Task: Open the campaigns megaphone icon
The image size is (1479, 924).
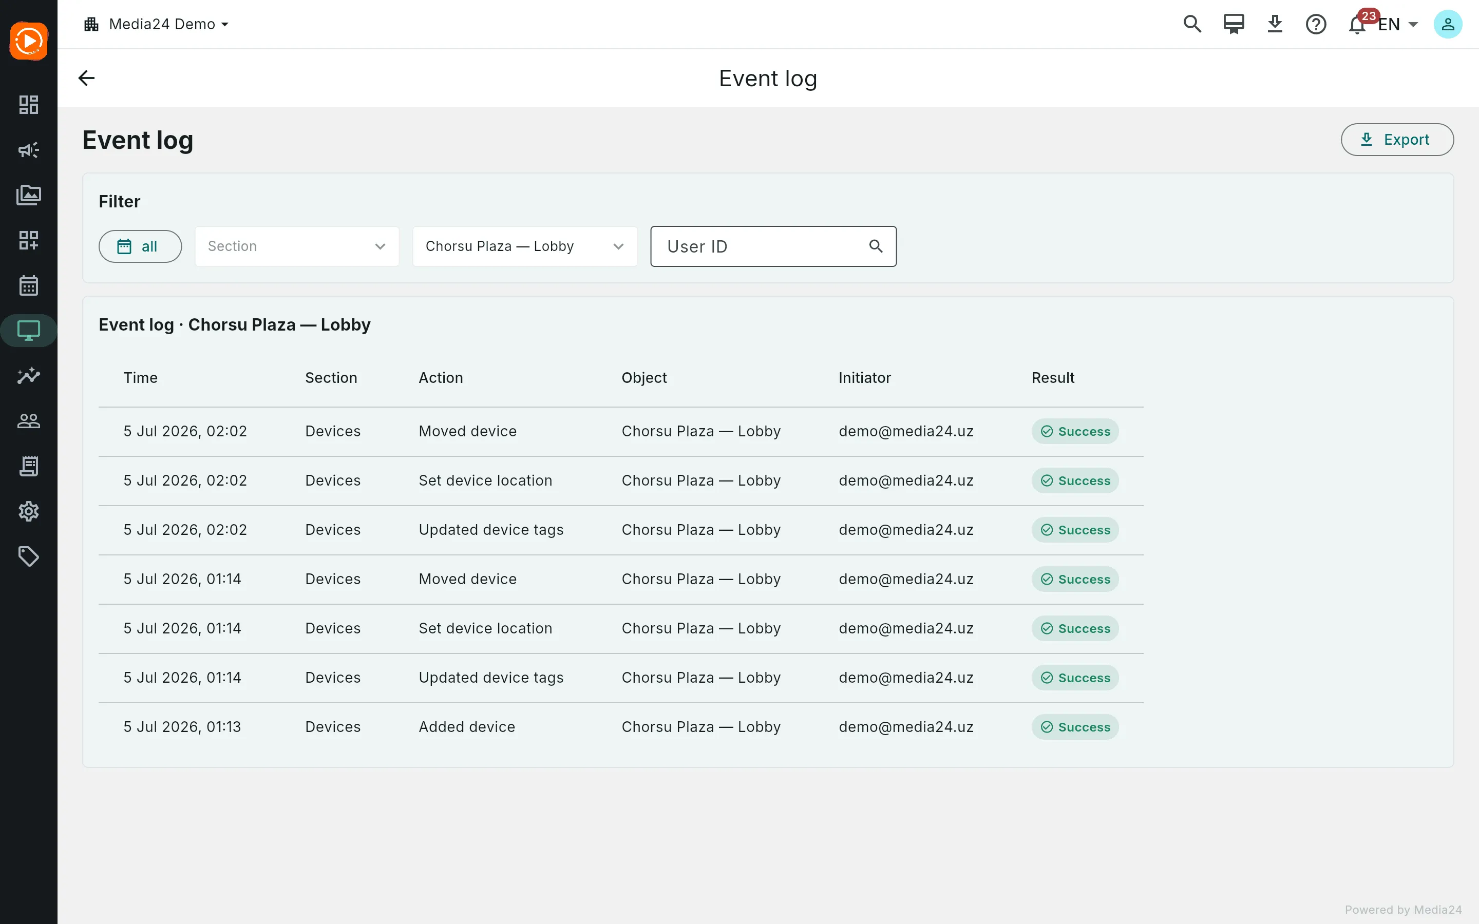Action: 29,150
